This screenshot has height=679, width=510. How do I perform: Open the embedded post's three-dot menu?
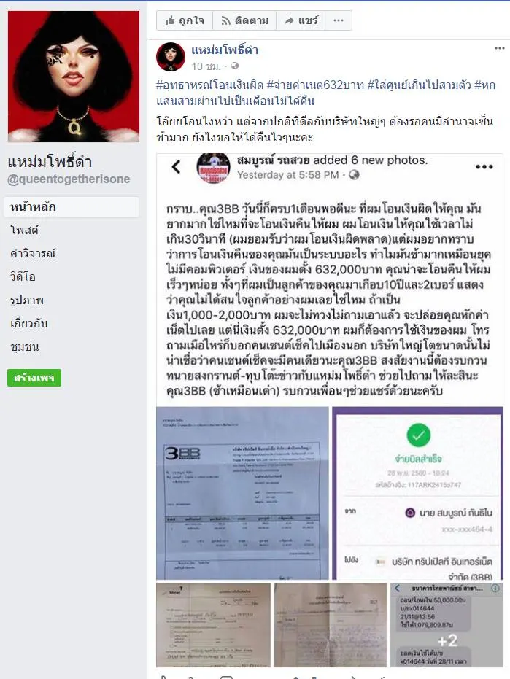(x=484, y=167)
